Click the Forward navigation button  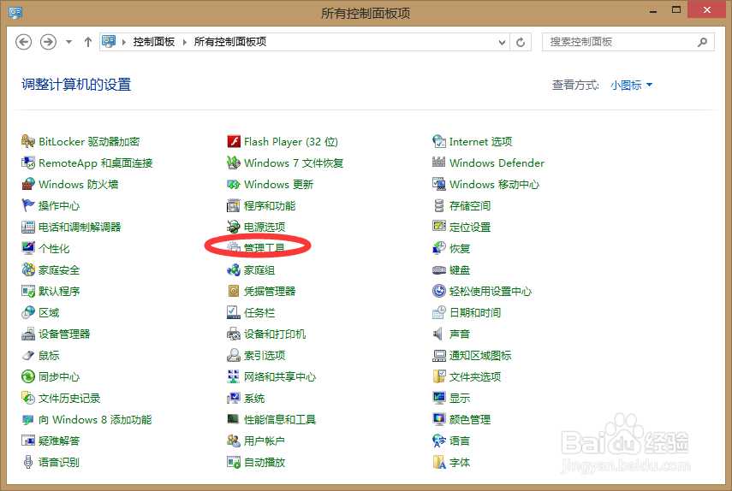(48, 42)
